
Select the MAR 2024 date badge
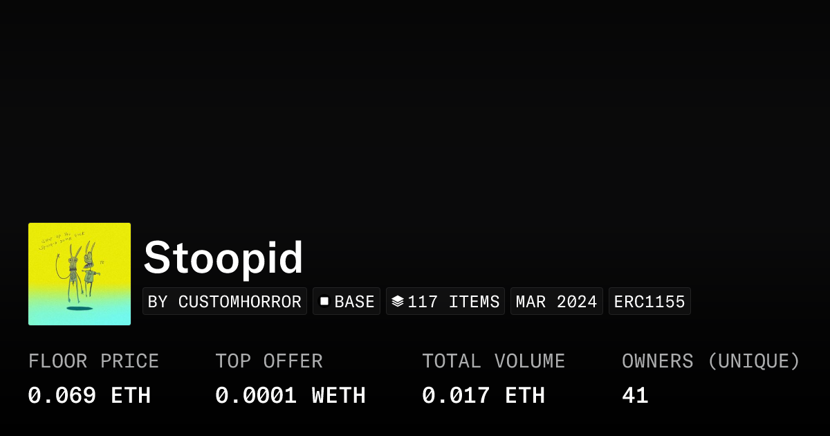pyautogui.click(x=556, y=302)
